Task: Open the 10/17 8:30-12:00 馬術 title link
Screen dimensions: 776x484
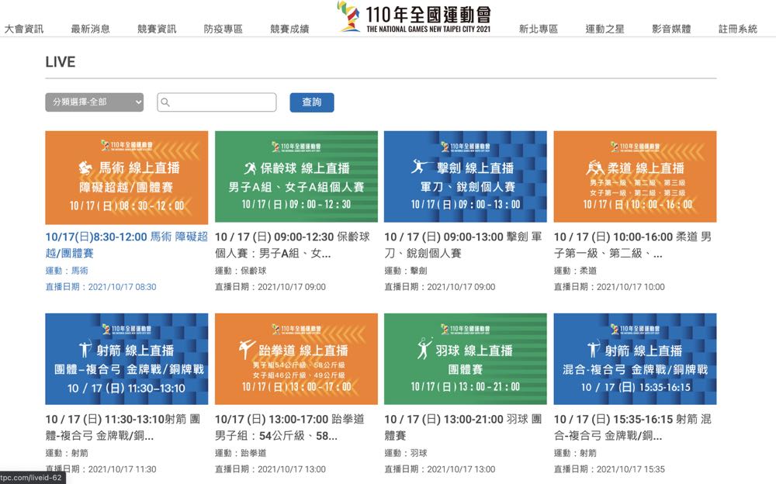Action: pos(126,245)
